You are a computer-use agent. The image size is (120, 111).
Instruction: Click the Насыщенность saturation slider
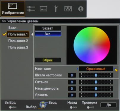click(96, 89)
